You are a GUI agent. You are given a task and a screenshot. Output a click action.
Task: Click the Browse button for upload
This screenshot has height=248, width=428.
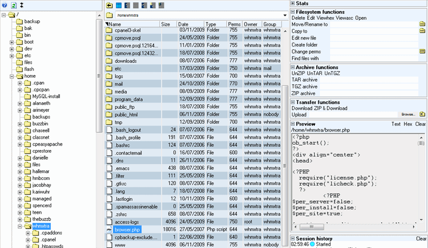tap(408, 114)
